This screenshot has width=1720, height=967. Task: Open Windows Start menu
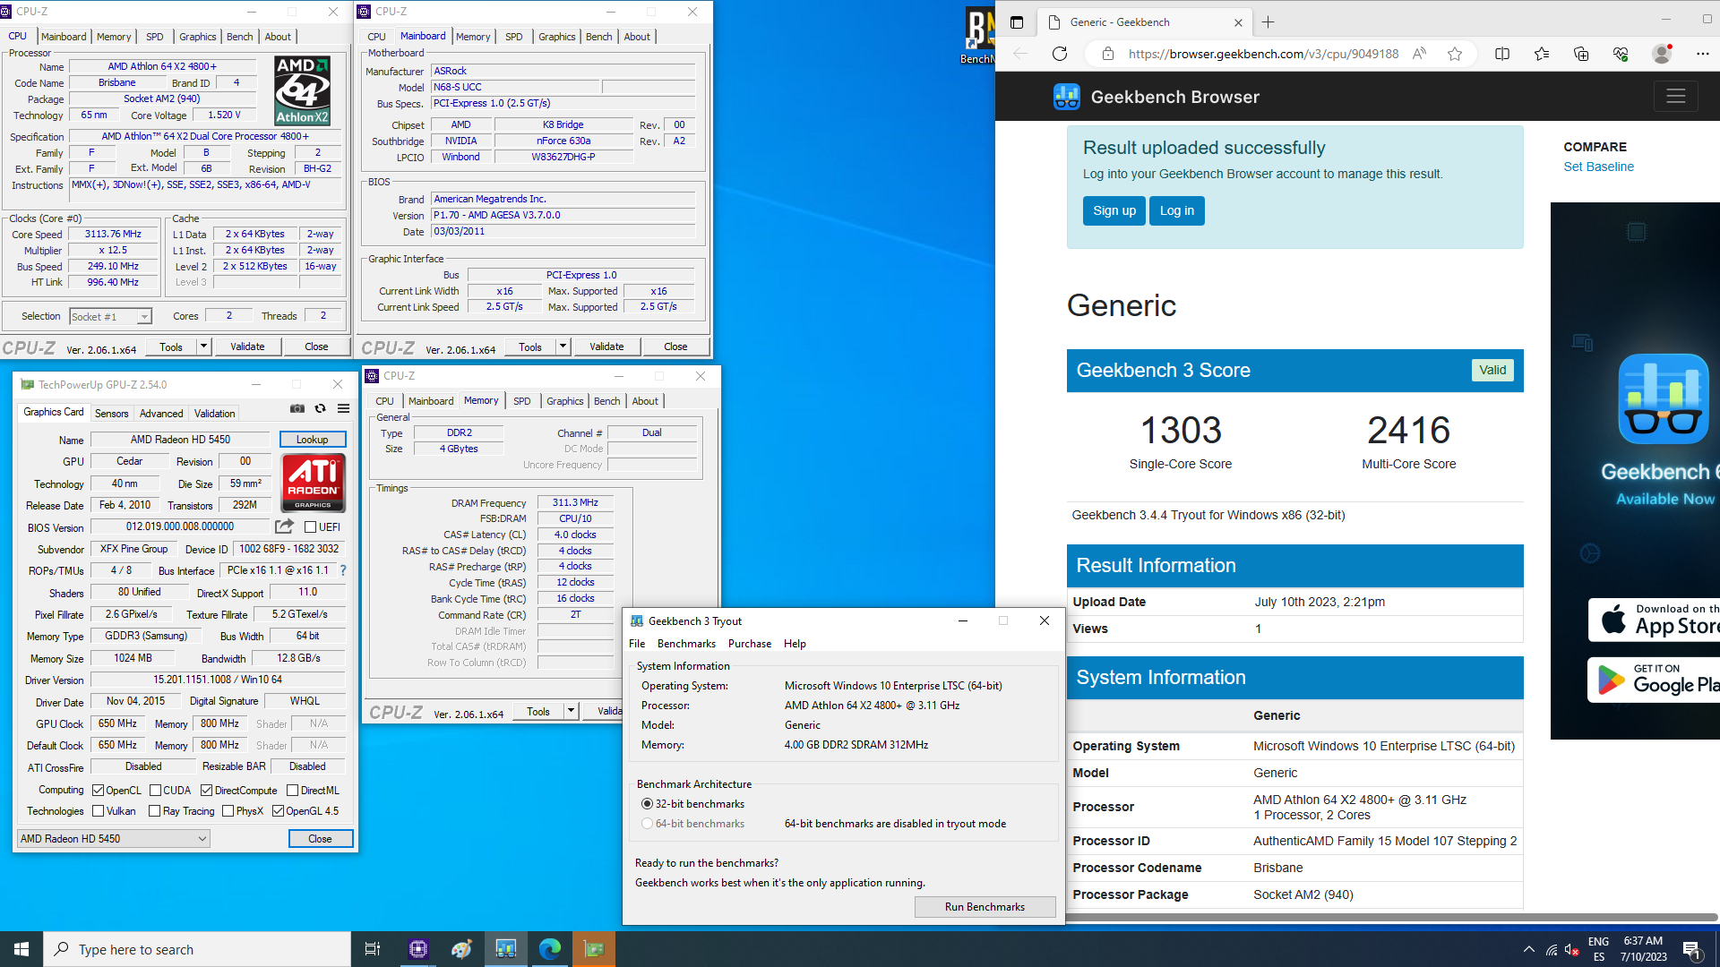(x=21, y=949)
